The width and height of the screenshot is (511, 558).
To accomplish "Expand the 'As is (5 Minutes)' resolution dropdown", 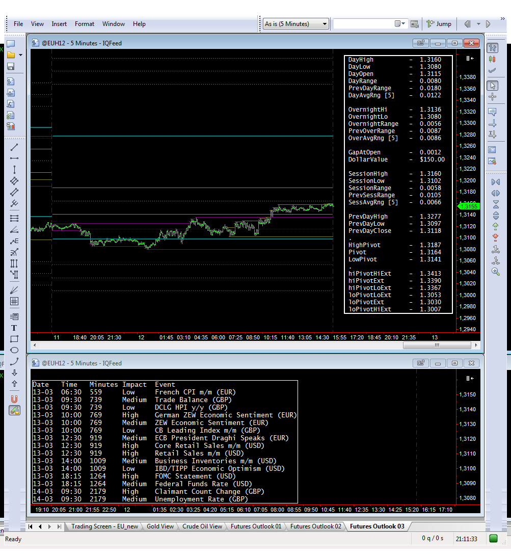I will (x=325, y=24).
